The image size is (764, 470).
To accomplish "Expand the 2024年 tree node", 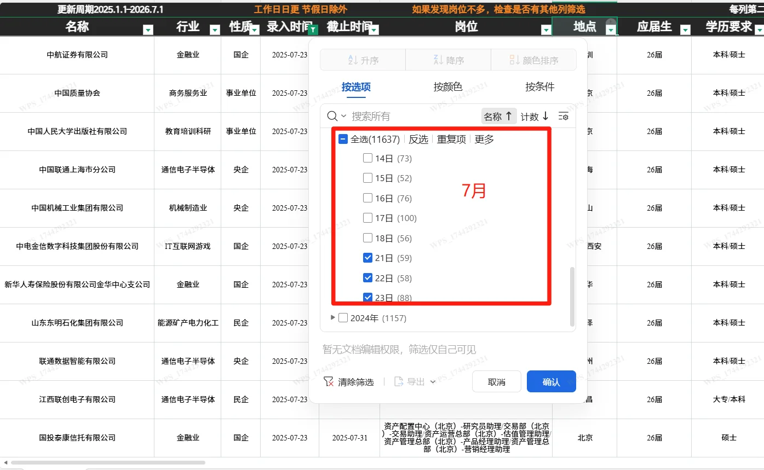I will (x=332, y=317).
